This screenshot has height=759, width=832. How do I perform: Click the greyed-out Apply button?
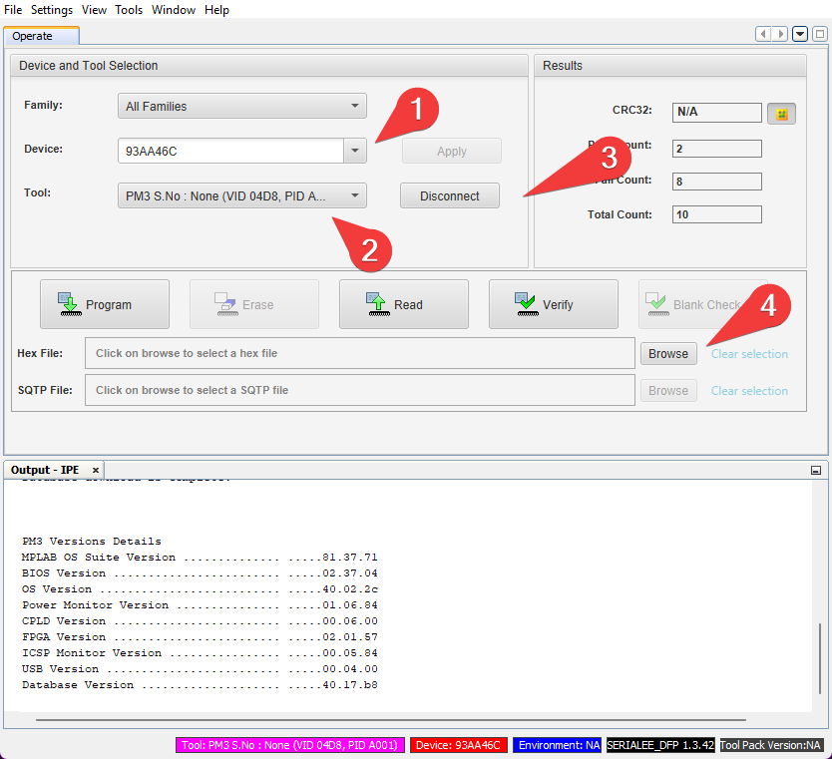point(452,152)
